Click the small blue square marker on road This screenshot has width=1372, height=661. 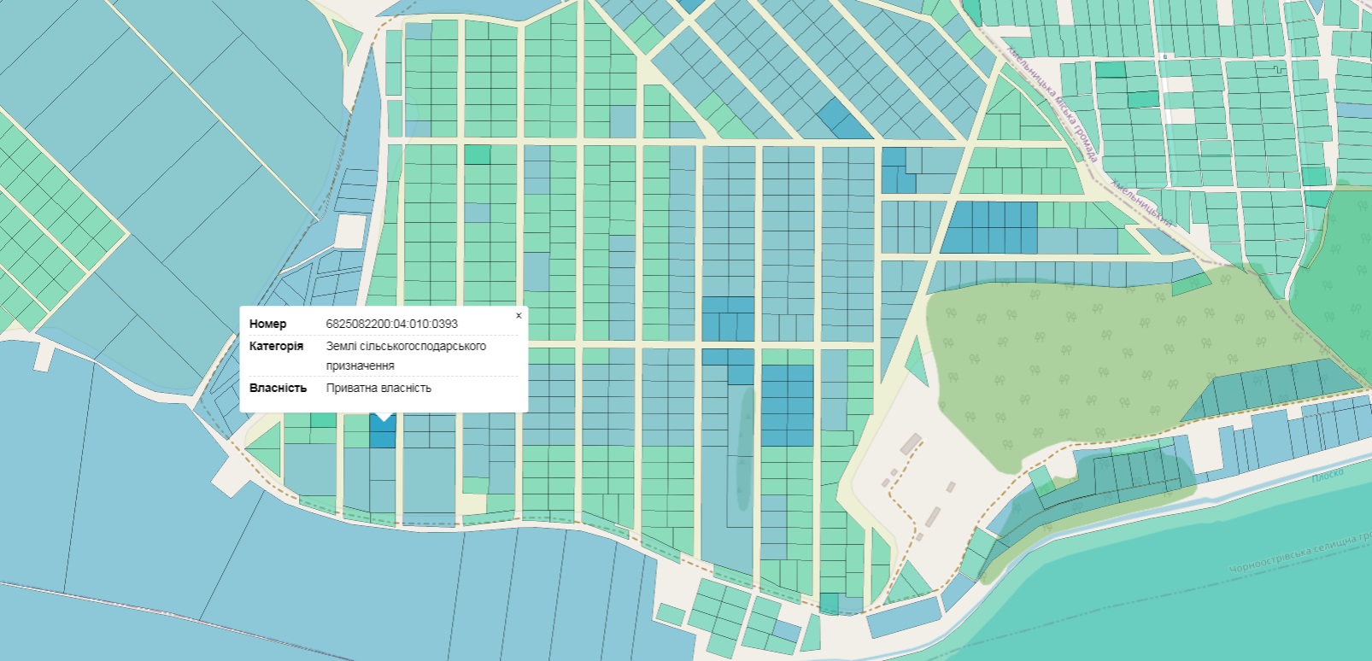click(x=1164, y=56)
